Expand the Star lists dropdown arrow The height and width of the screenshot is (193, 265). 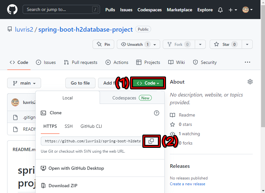click(x=247, y=44)
